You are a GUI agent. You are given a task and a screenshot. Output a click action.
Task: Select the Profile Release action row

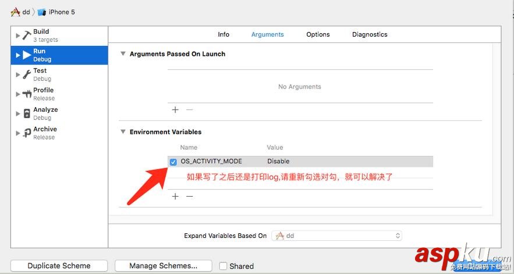click(59, 94)
